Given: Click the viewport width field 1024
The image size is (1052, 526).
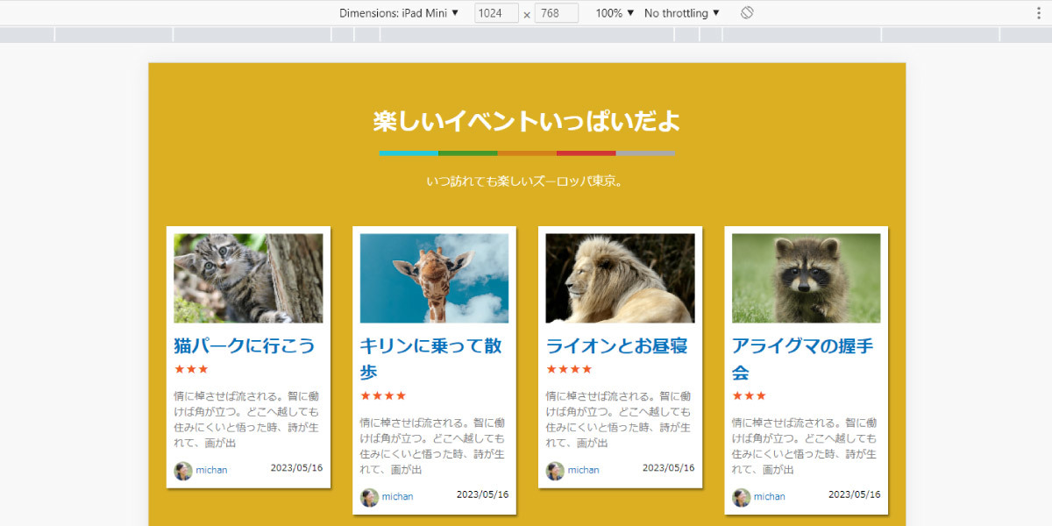Looking at the screenshot, I should 496,13.
